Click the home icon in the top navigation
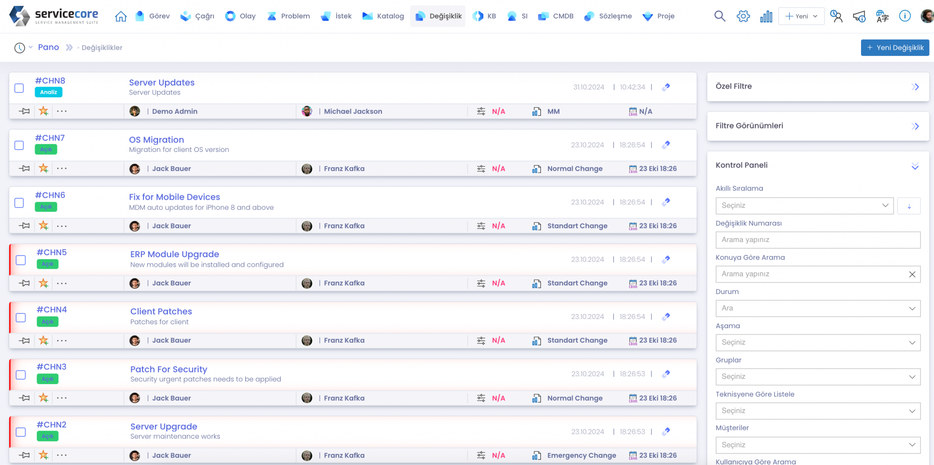934x465 pixels. 121,17
